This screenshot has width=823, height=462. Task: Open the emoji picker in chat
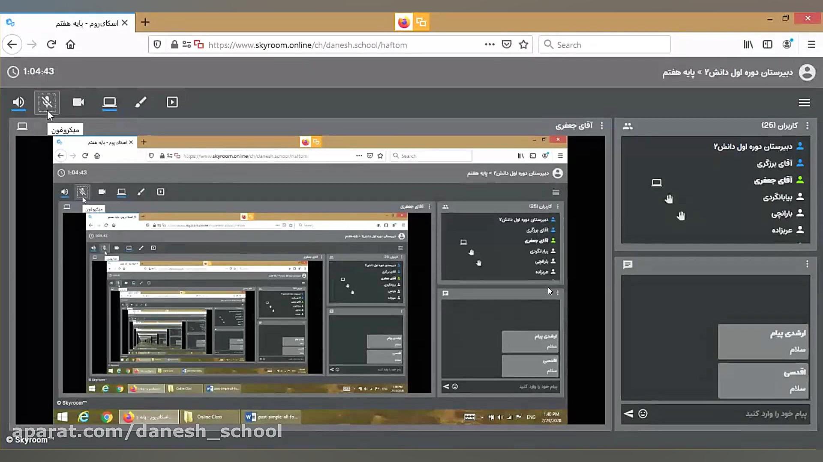click(x=643, y=414)
